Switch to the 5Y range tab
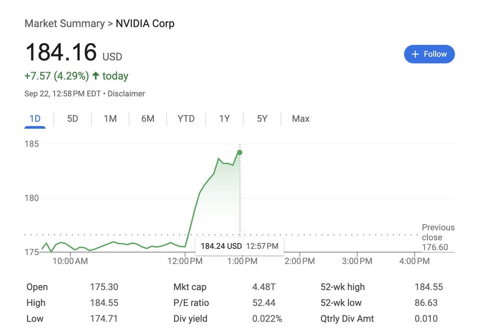The image size is (480, 332). coord(262,119)
